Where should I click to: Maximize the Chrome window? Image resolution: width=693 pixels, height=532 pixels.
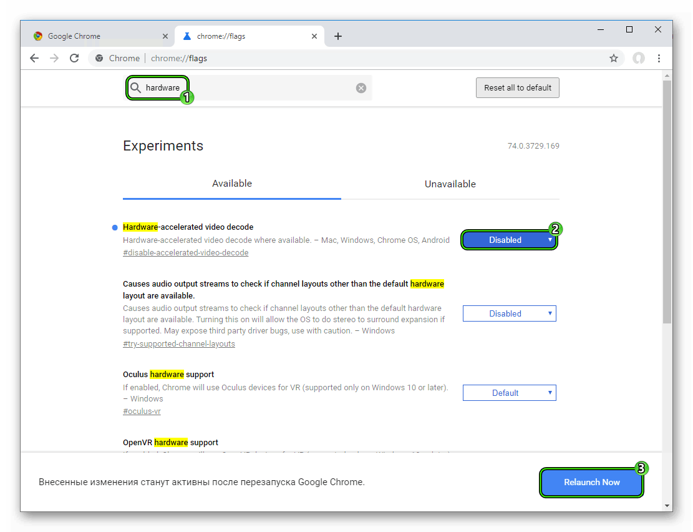pos(629,29)
